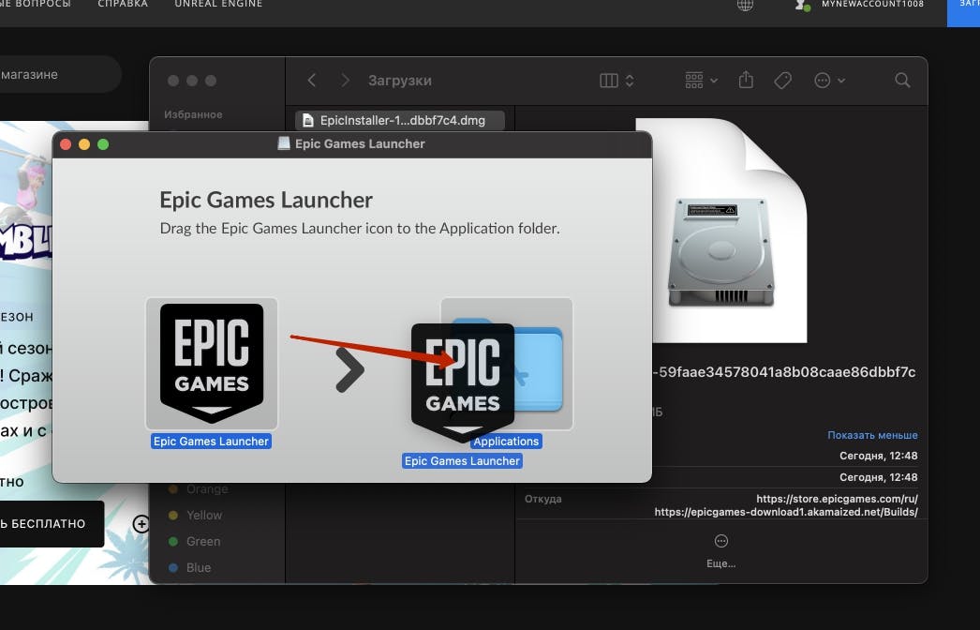Select the Green tag in Finder sidebar

(x=195, y=541)
